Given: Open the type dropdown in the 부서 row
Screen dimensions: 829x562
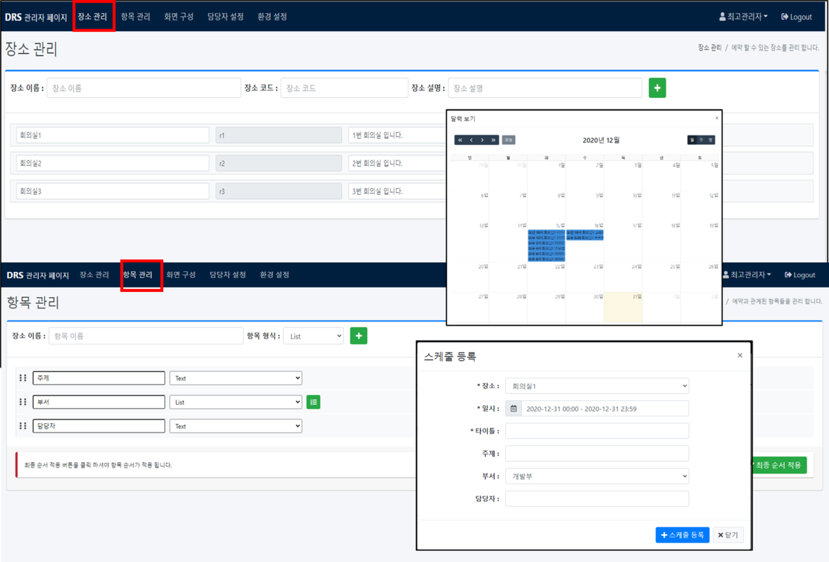Looking at the screenshot, I should click(x=236, y=402).
